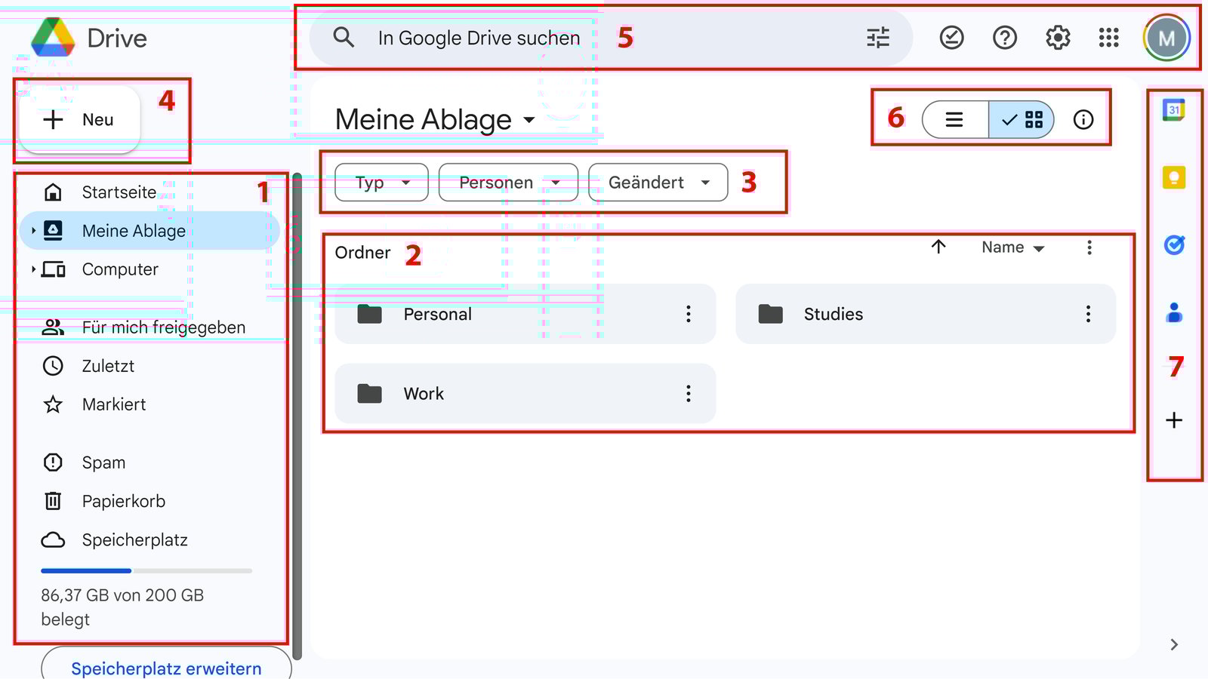Expand the Computer tree item

pos(33,269)
